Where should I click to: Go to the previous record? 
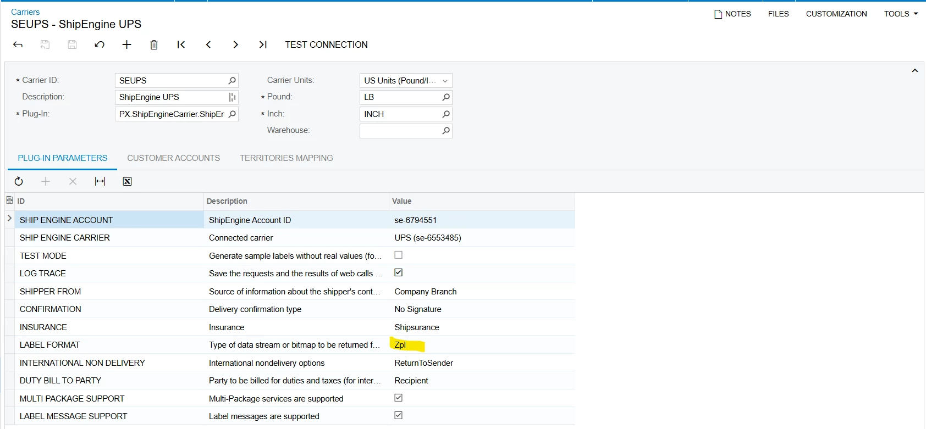tap(208, 44)
